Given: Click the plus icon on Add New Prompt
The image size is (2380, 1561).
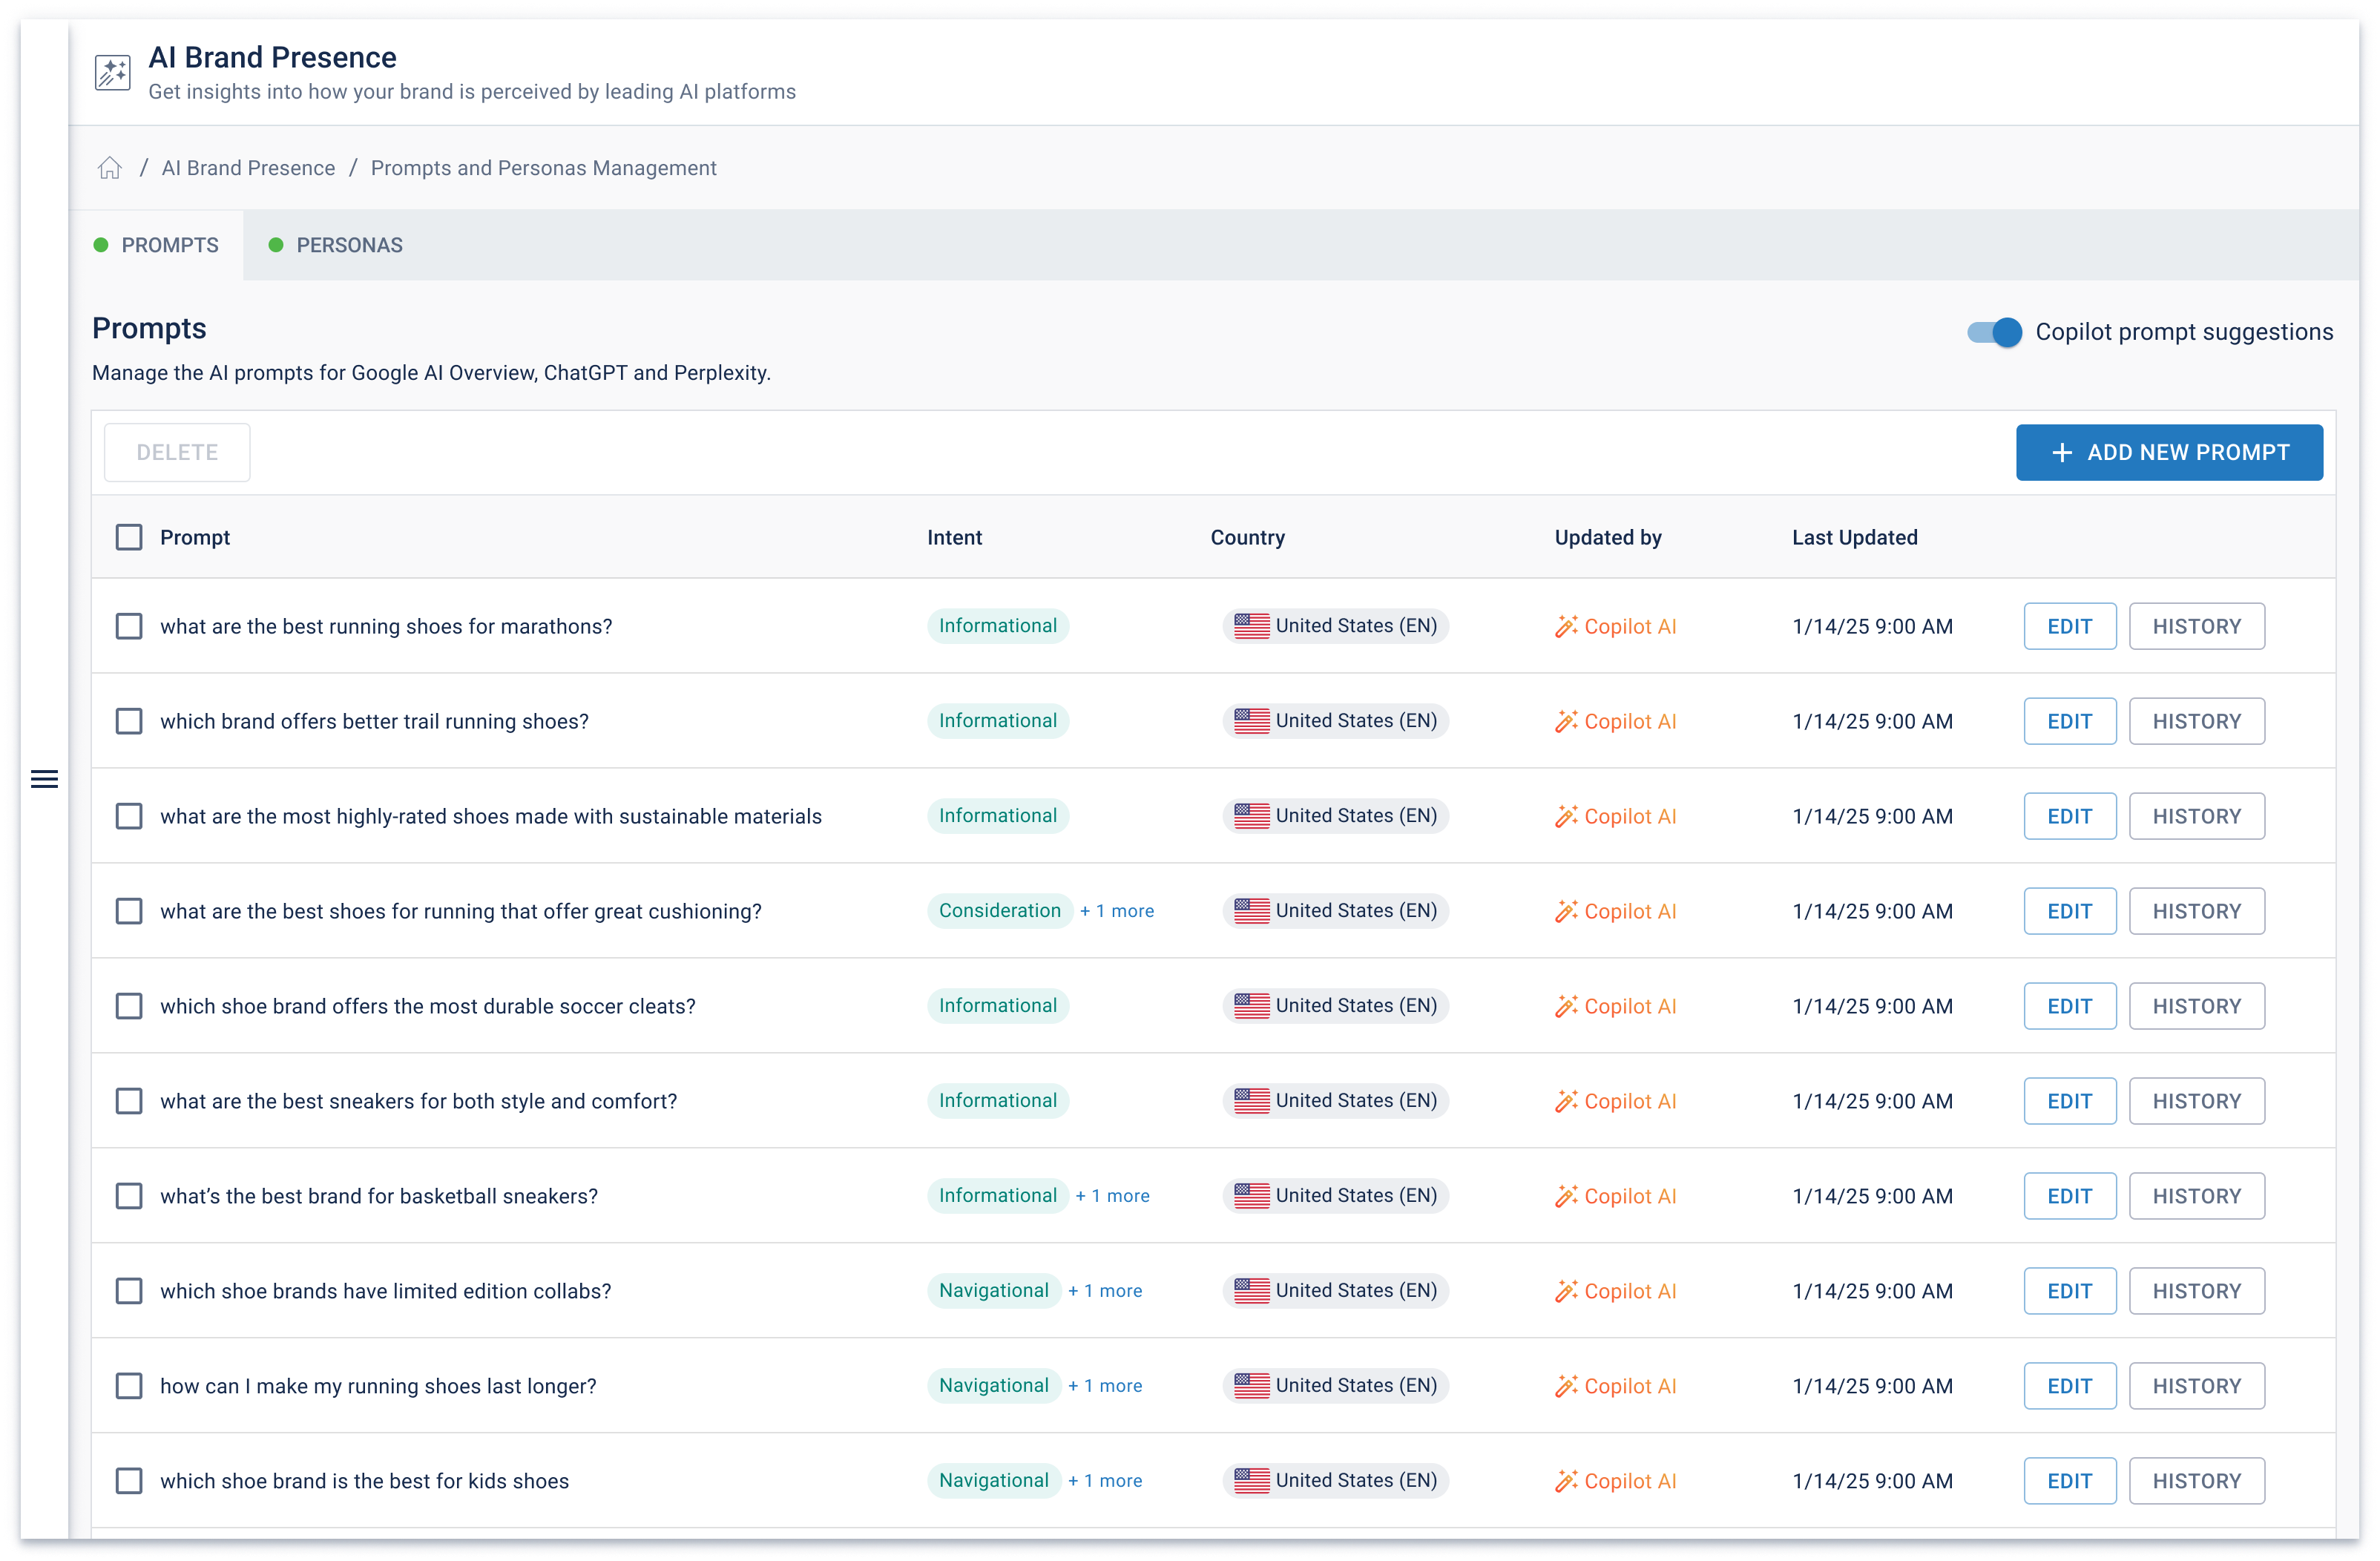Looking at the screenshot, I should [x=2061, y=453].
